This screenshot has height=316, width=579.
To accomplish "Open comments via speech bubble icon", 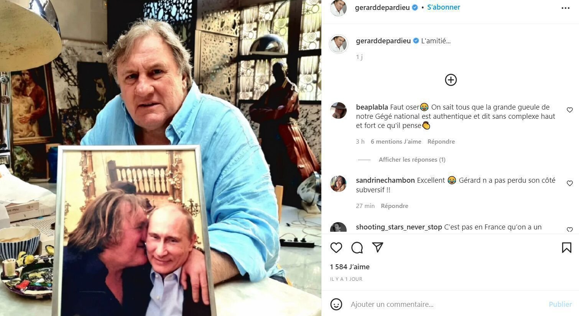I will click(x=357, y=248).
